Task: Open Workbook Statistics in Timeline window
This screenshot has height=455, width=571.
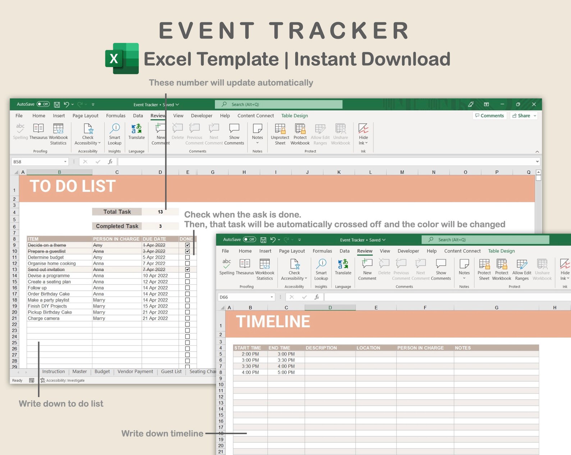Action: click(x=265, y=270)
